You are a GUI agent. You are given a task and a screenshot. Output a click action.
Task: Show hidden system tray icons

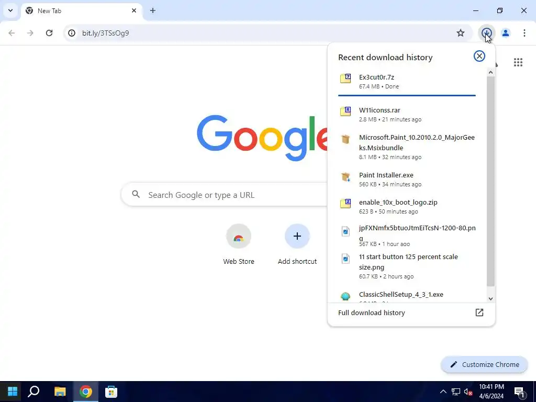443,392
